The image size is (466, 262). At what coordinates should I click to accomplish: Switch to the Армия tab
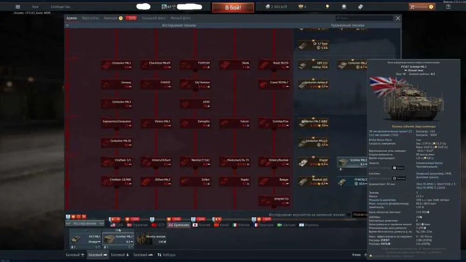pyautogui.click(x=72, y=18)
